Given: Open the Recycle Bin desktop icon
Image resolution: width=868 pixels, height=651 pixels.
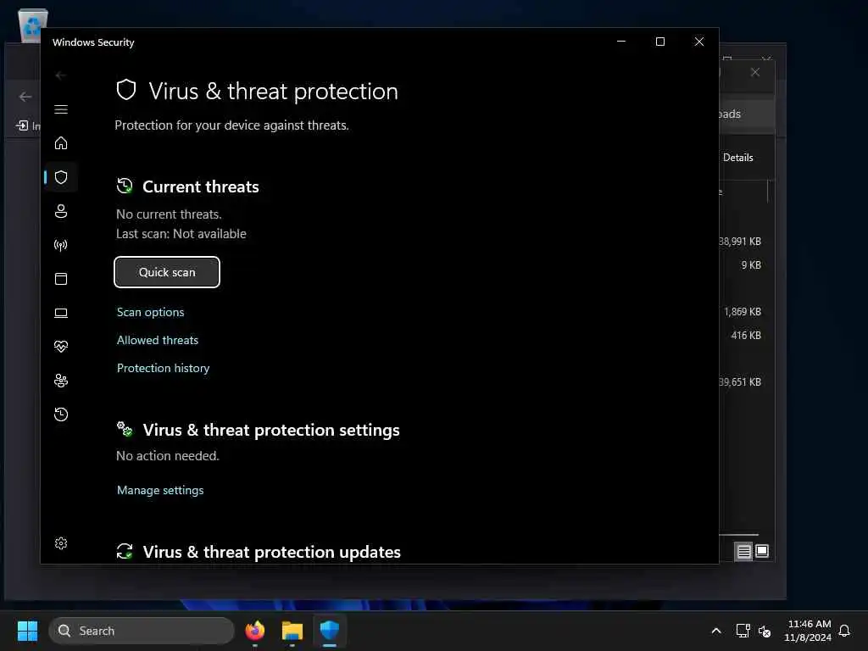Looking at the screenshot, I should pos(33,25).
